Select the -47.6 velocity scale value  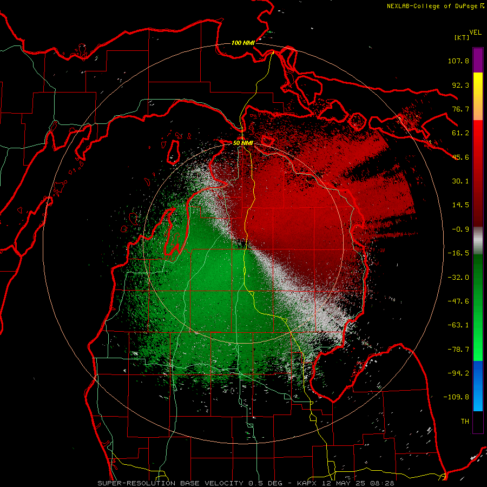[458, 301]
